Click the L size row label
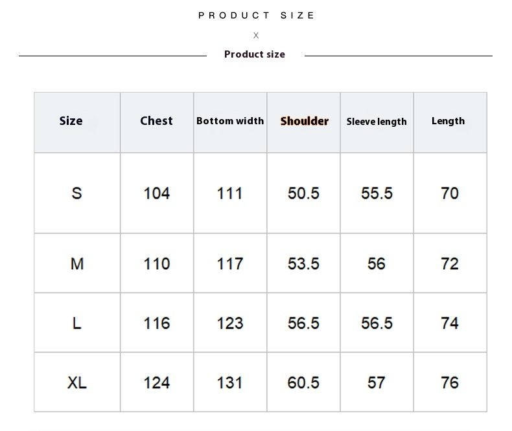Viewport: 512px width, 431px height. coord(76,323)
